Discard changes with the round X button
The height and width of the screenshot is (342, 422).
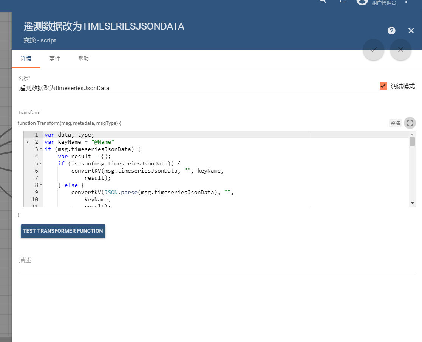[401, 50]
